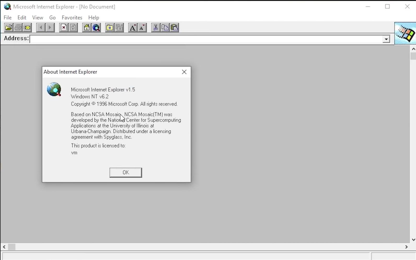Click the Search the Internet globe icon
416x260 pixels.
pos(96,27)
